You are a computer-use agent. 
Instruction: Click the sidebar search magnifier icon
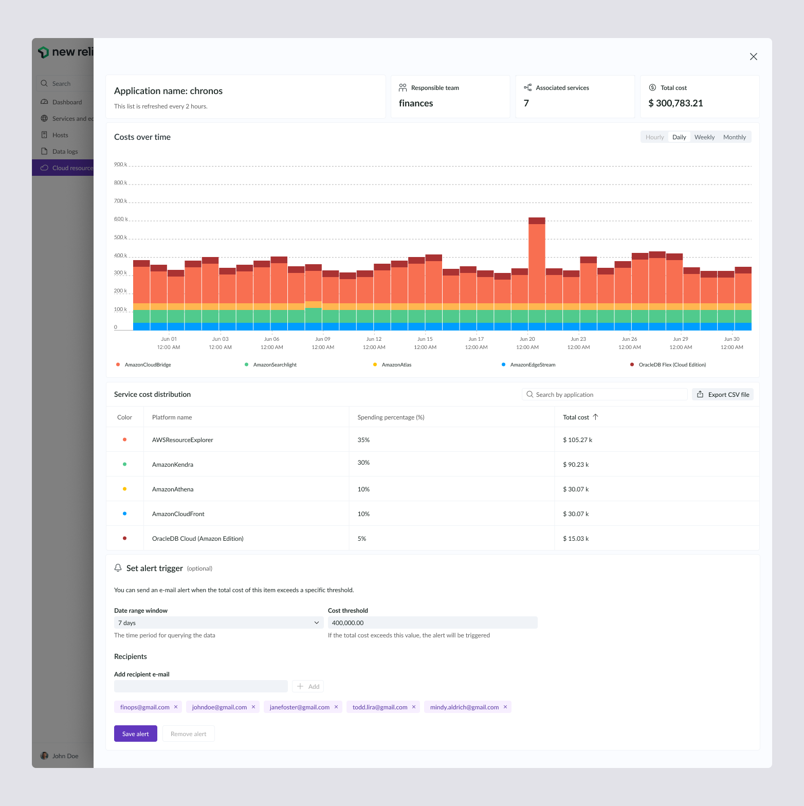point(44,83)
